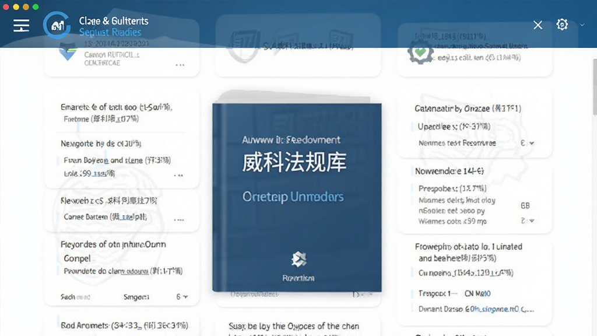The image size is (597, 336).
Task: Open the three-dot menu on the Canon card
Action: [x=180, y=65]
